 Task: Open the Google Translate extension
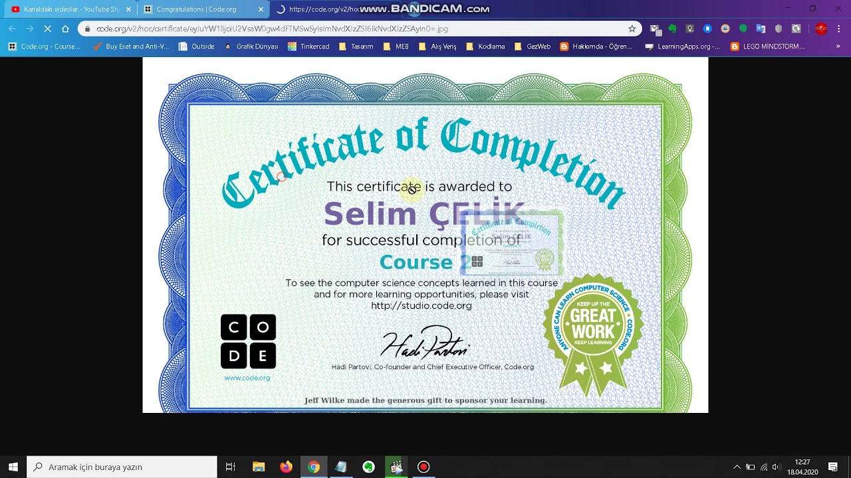tap(761, 29)
